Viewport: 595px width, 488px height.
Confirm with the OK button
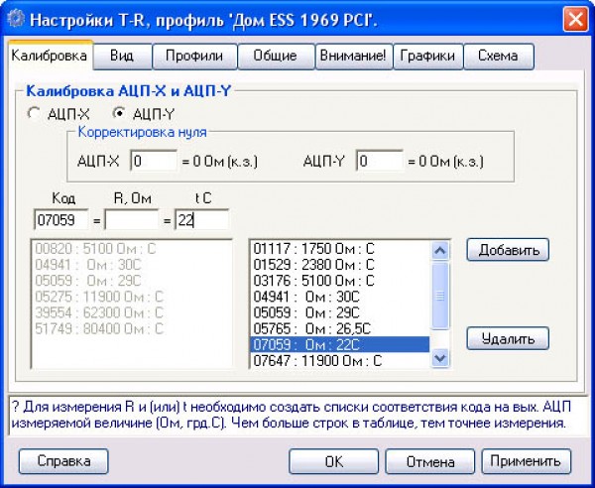tap(333, 461)
